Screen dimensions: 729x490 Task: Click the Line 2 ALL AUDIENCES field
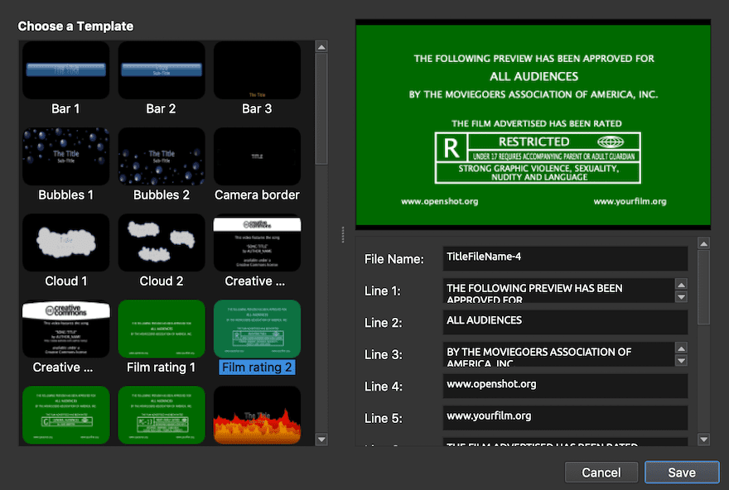click(x=565, y=321)
